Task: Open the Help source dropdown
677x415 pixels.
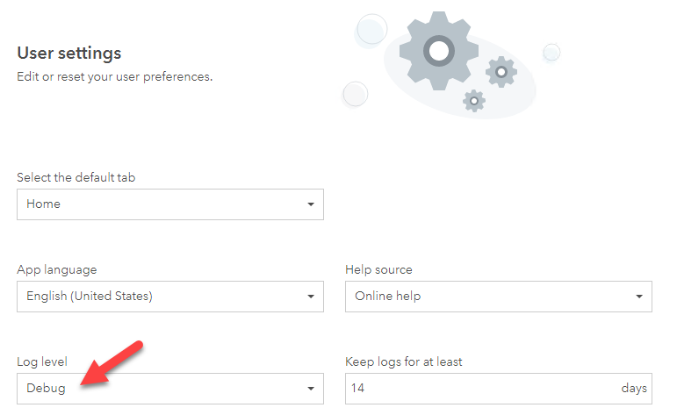Action: tap(487, 297)
